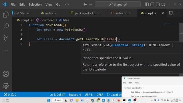Screen dimensions: 183x103
Task: Open Chrome from the taskbar
Action: 98,100
